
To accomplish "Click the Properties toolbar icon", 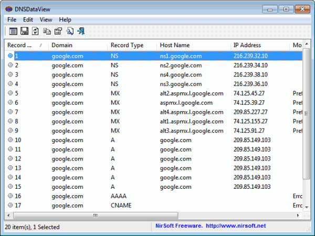I will pos(58,31).
